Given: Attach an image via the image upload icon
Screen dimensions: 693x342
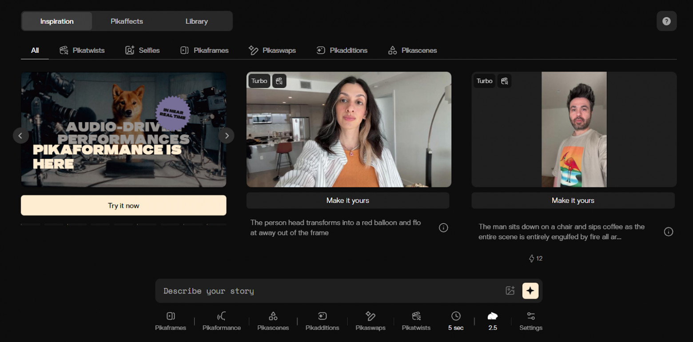Looking at the screenshot, I should (x=510, y=291).
